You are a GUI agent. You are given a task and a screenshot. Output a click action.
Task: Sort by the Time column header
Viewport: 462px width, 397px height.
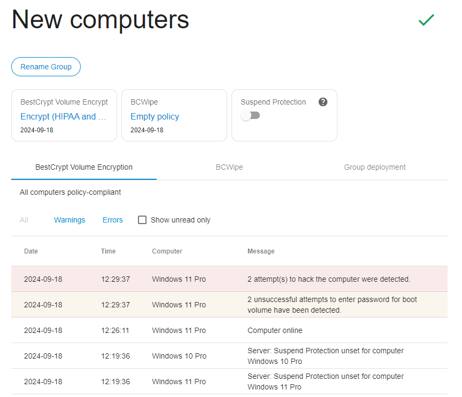(108, 251)
